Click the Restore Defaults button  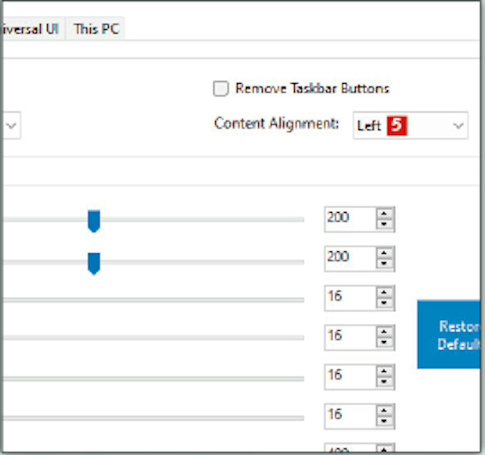(x=449, y=335)
